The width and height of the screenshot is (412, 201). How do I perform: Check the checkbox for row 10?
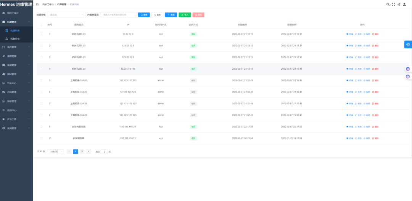[41, 138]
